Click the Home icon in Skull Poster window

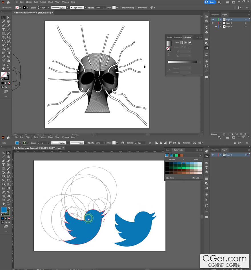click(8, 2)
